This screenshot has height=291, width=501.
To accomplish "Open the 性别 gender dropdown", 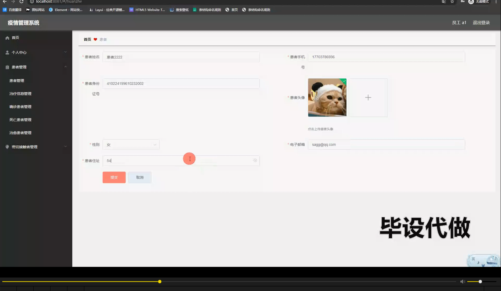I will pyautogui.click(x=131, y=144).
